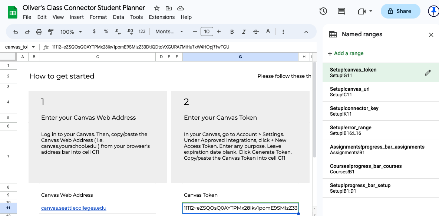The height and width of the screenshot is (216, 439).
Task: Open version history clock icon
Action: pyautogui.click(x=323, y=11)
